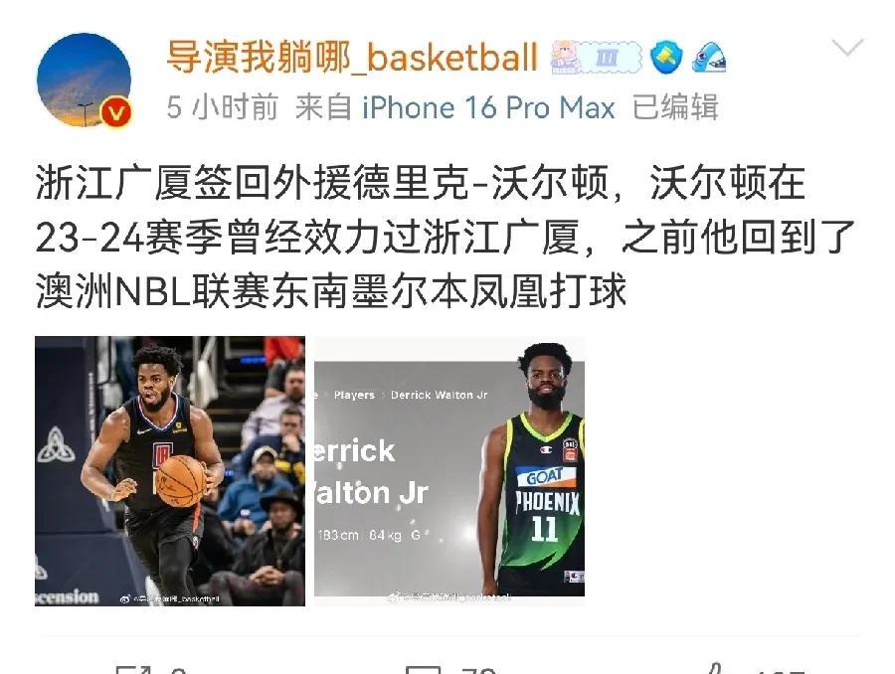The height and width of the screenshot is (674, 895).
Task: Open the Clippers dribbling photo
Action: pyautogui.click(x=170, y=471)
